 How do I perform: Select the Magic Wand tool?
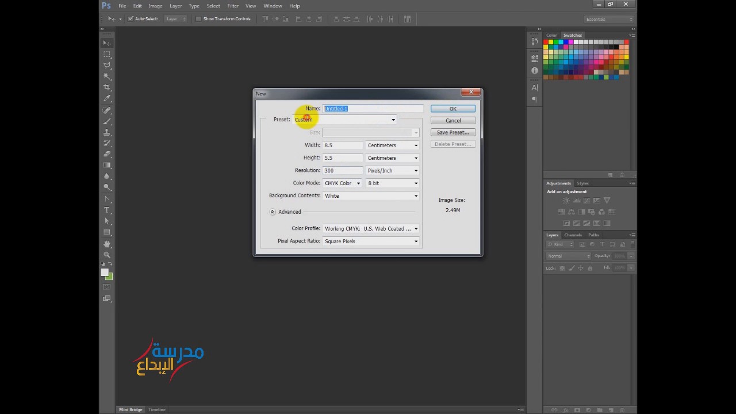click(x=107, y=76)
